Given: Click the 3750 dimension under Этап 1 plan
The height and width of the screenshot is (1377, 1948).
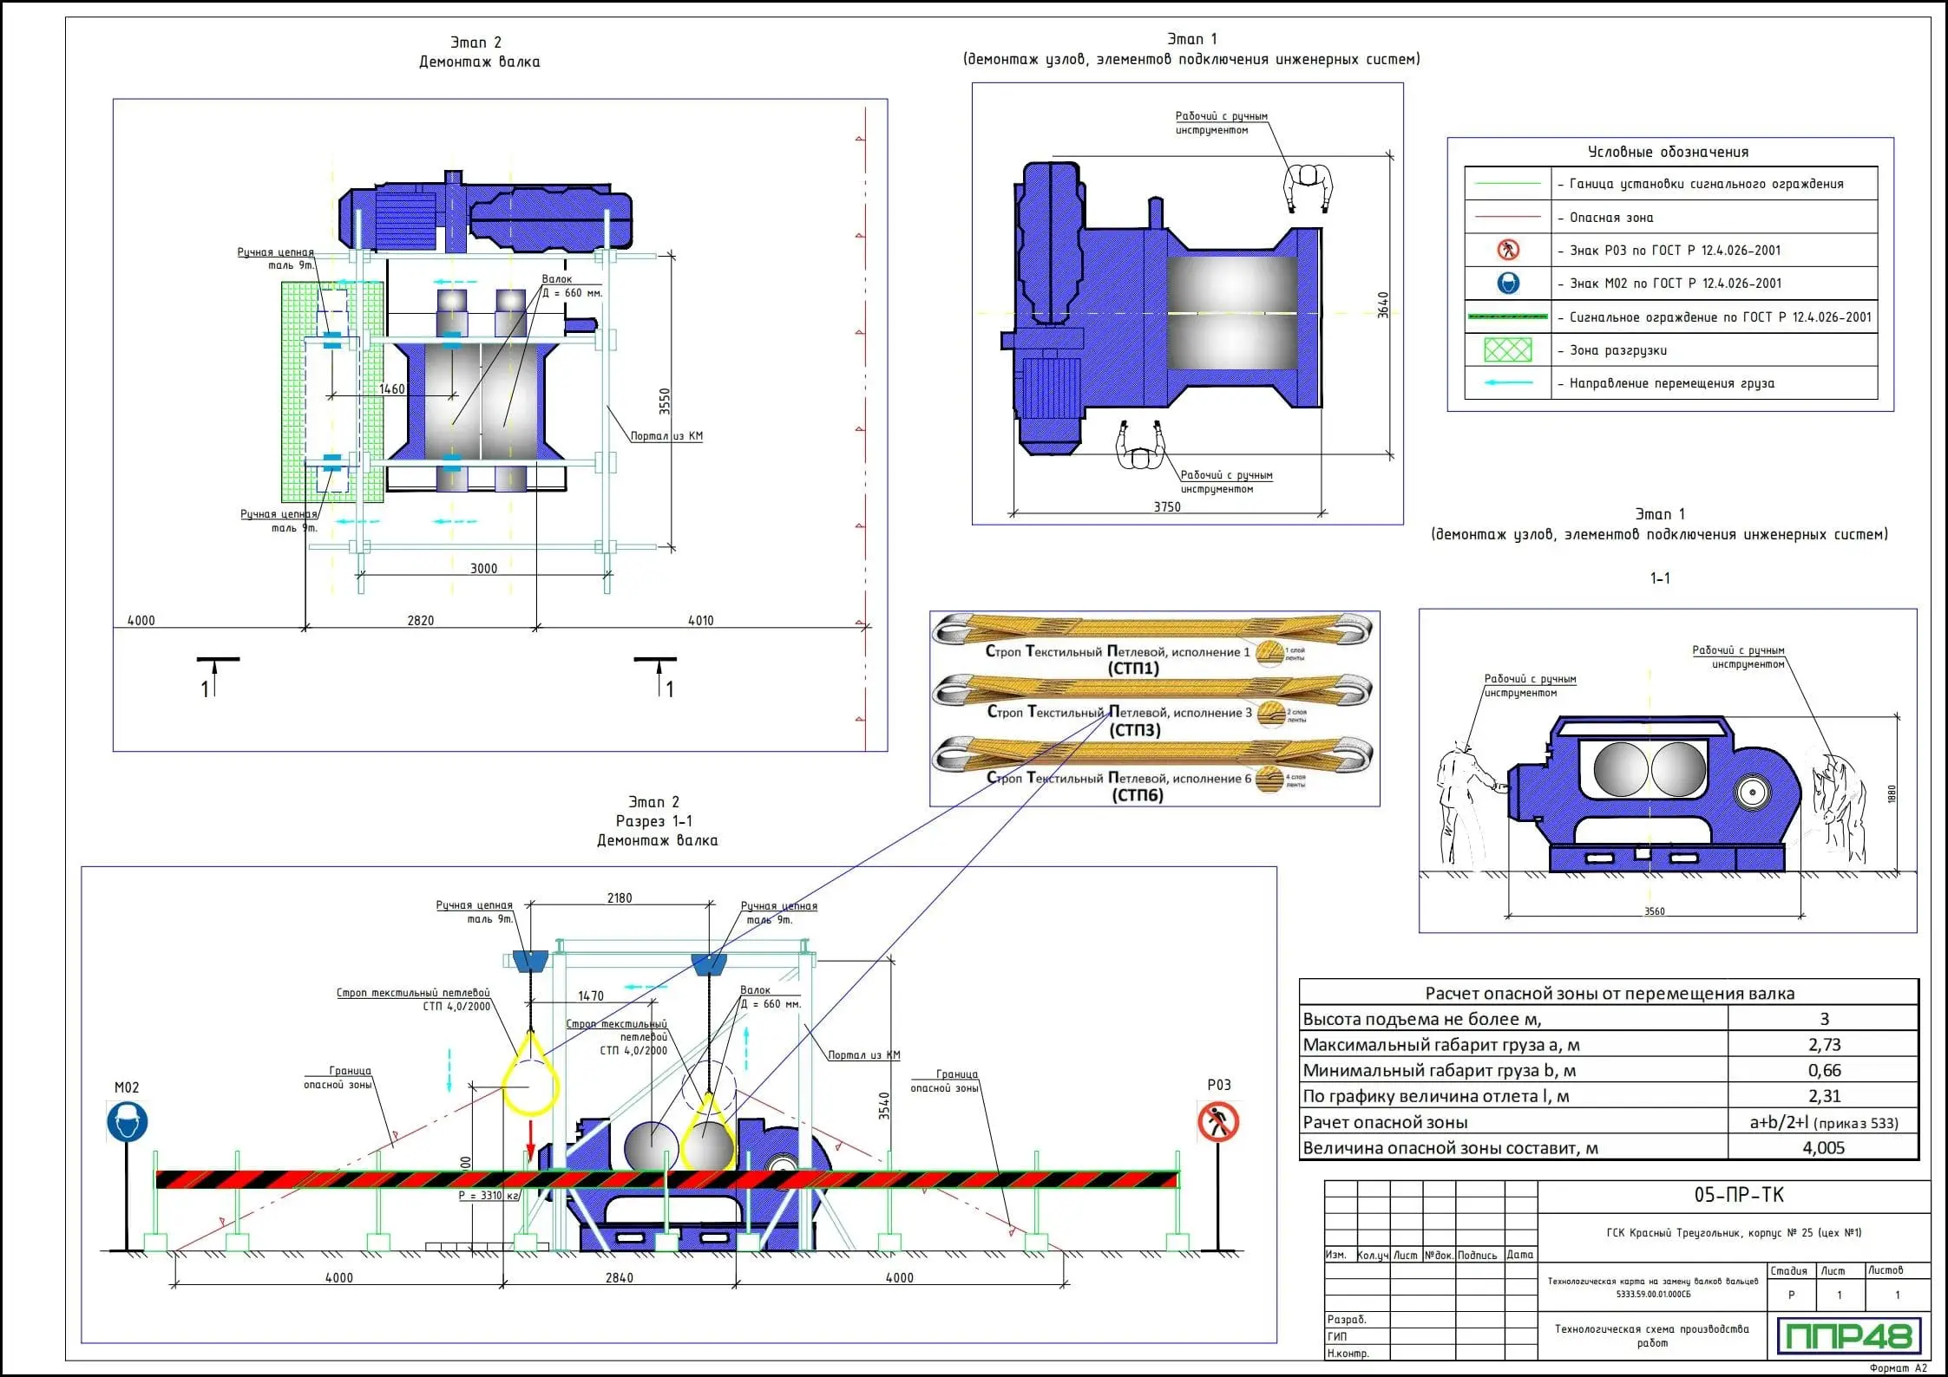Looking at the screenshot, I should point(1166,506).
